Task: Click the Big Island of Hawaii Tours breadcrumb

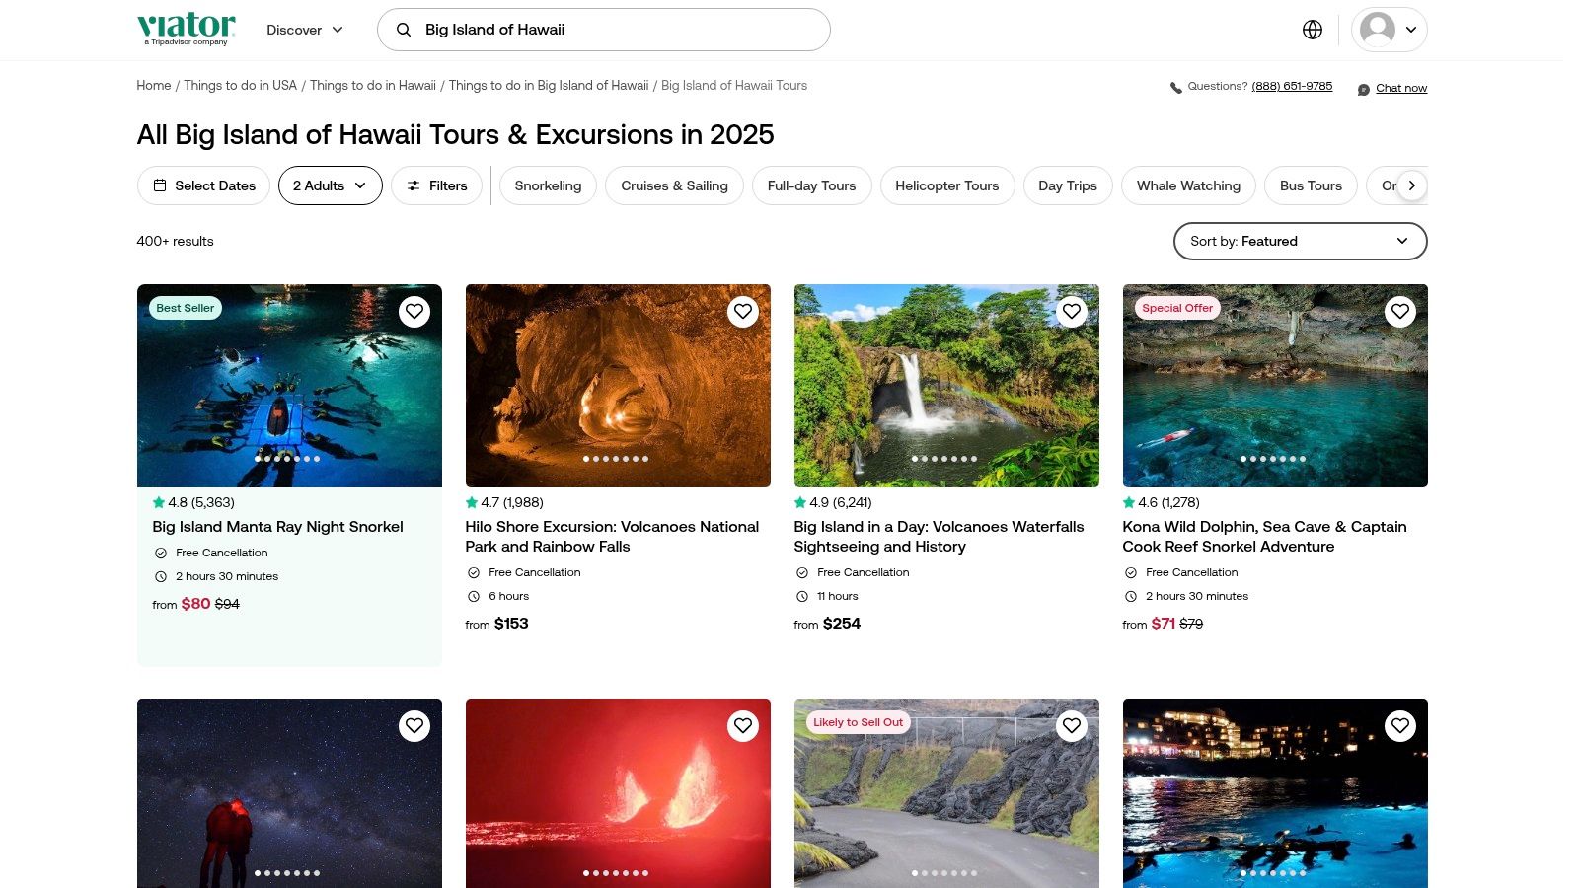Action: 734,86
